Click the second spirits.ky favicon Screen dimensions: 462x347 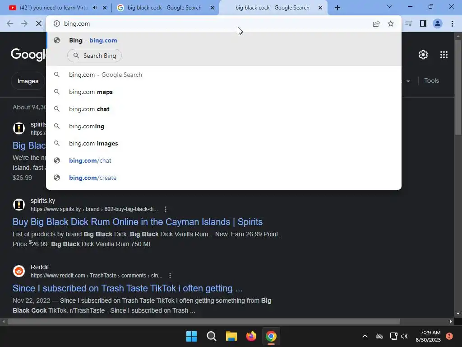[x=19, y=205]
